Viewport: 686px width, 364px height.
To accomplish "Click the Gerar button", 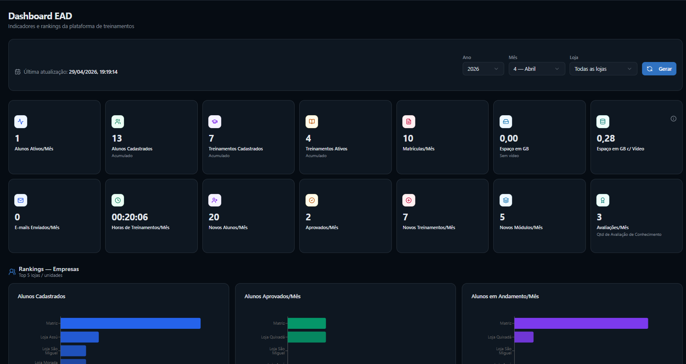I will (x=659, y=69).
